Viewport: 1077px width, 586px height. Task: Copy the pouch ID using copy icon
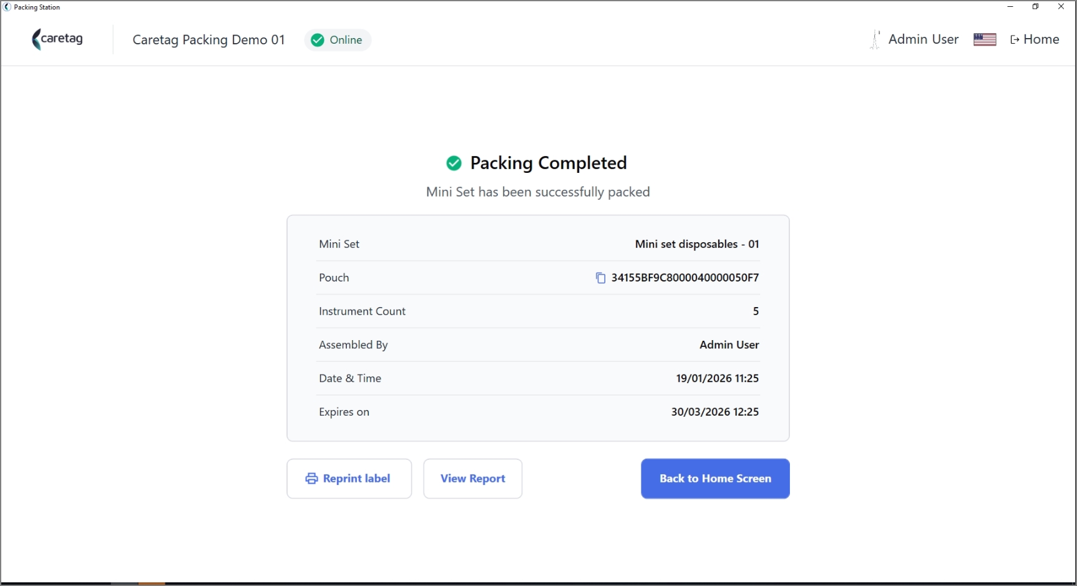coord(600,278)
